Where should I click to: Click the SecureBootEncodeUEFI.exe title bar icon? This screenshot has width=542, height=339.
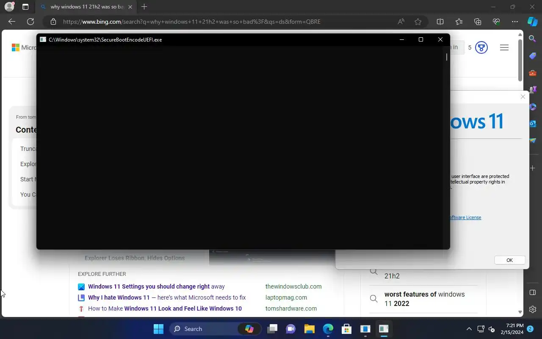point(43,39)
